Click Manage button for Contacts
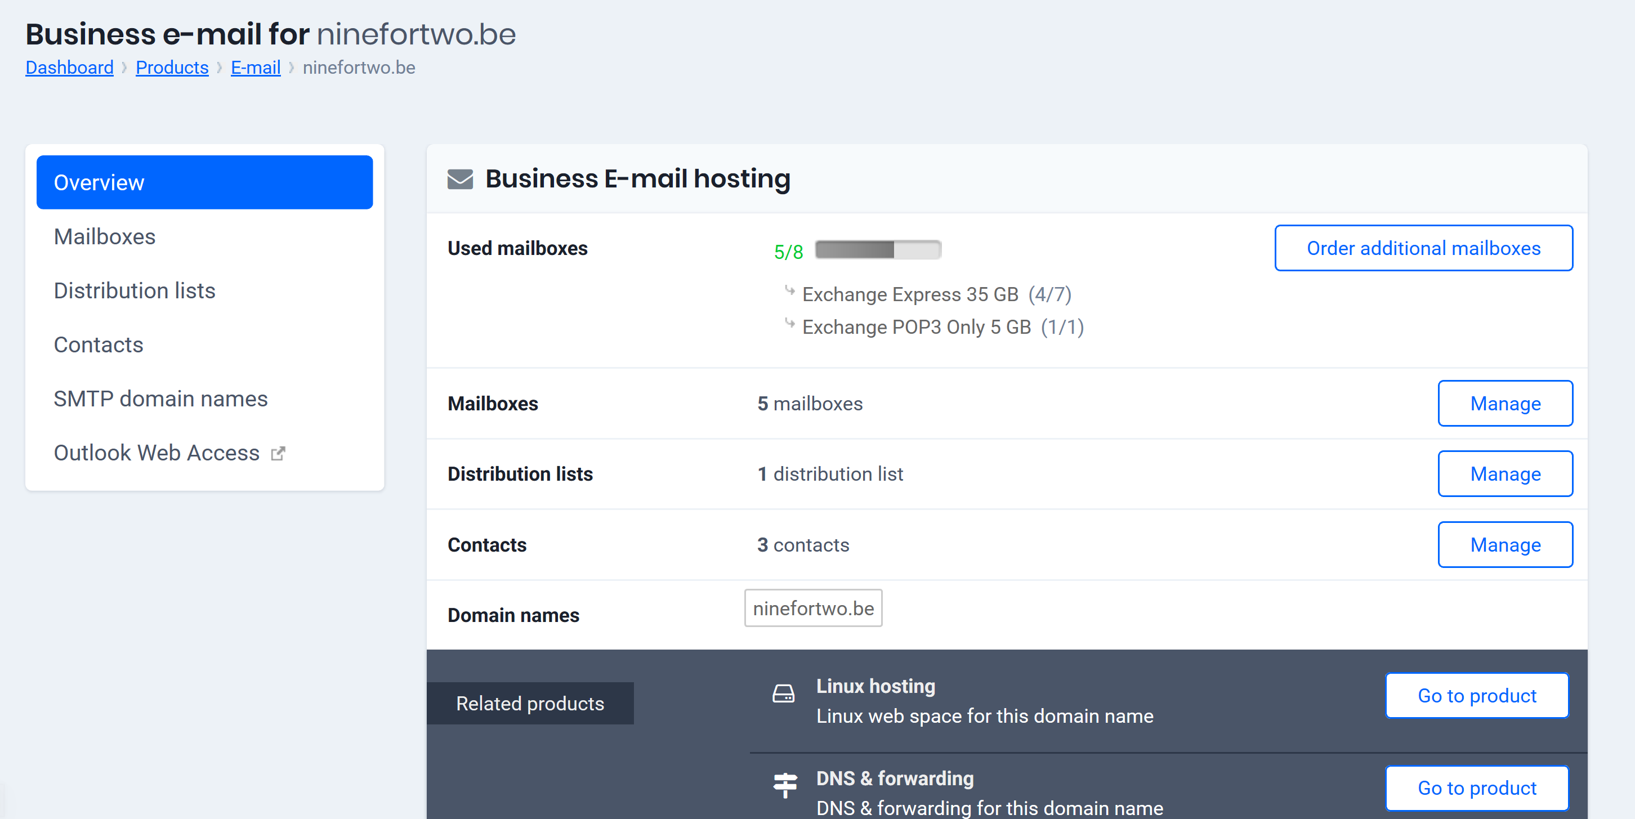Image resolution: width=1635 pixels, height=819 pixels. (1507, 544)
